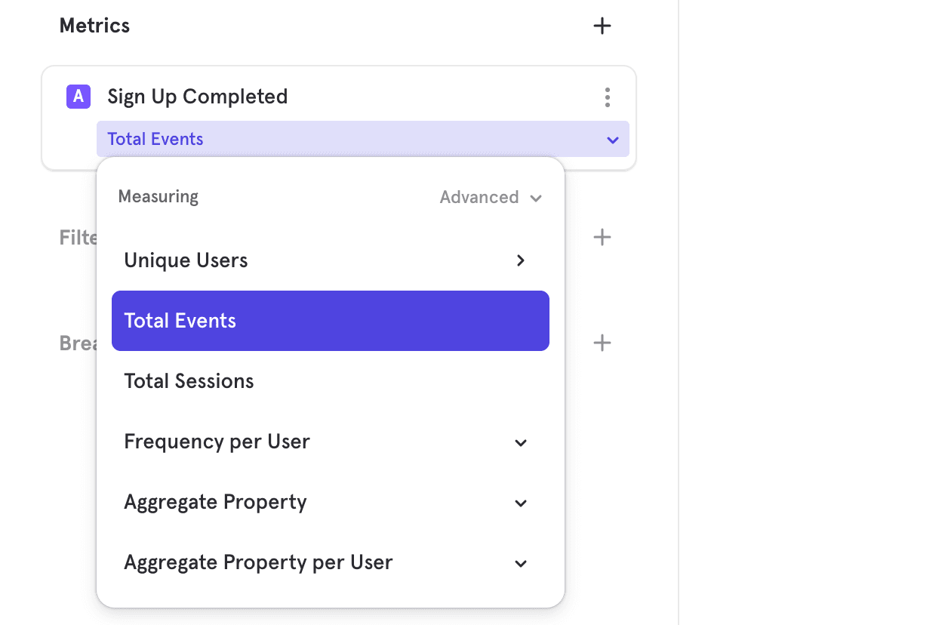Click the Metrics section heading
The height and width of the screenshot is (625, 948).
pos(94,26)
